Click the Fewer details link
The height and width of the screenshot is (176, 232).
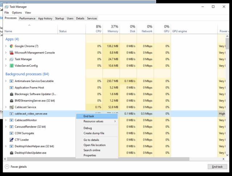coord(18,167)
